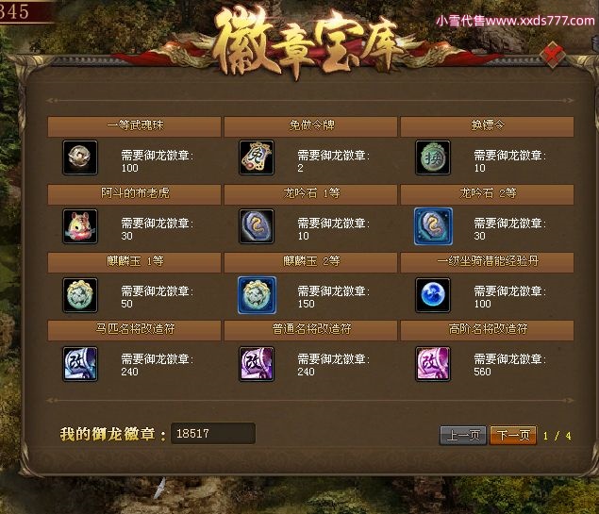Close the 徽章宝库 window
The height and width of the screenshot is (514, 599).
553,56
